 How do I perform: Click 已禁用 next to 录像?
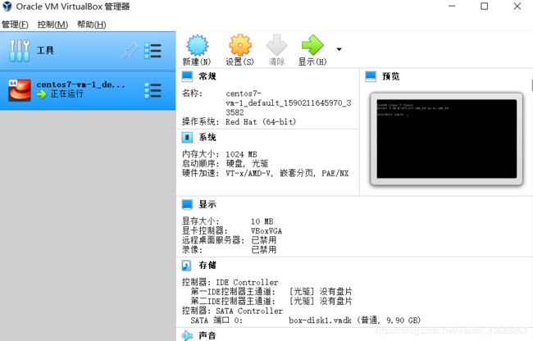click(264, 250)
